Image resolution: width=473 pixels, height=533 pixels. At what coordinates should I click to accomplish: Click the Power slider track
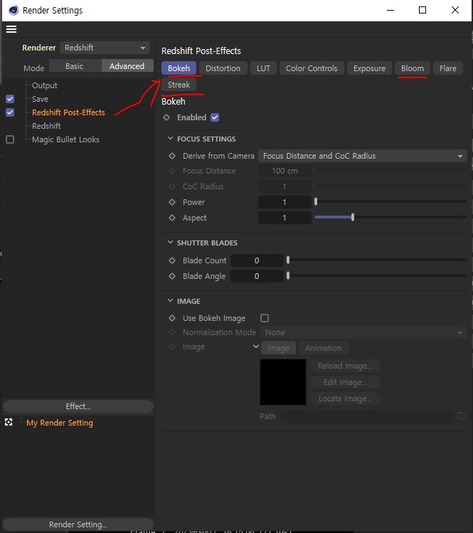tap(390, 202)
